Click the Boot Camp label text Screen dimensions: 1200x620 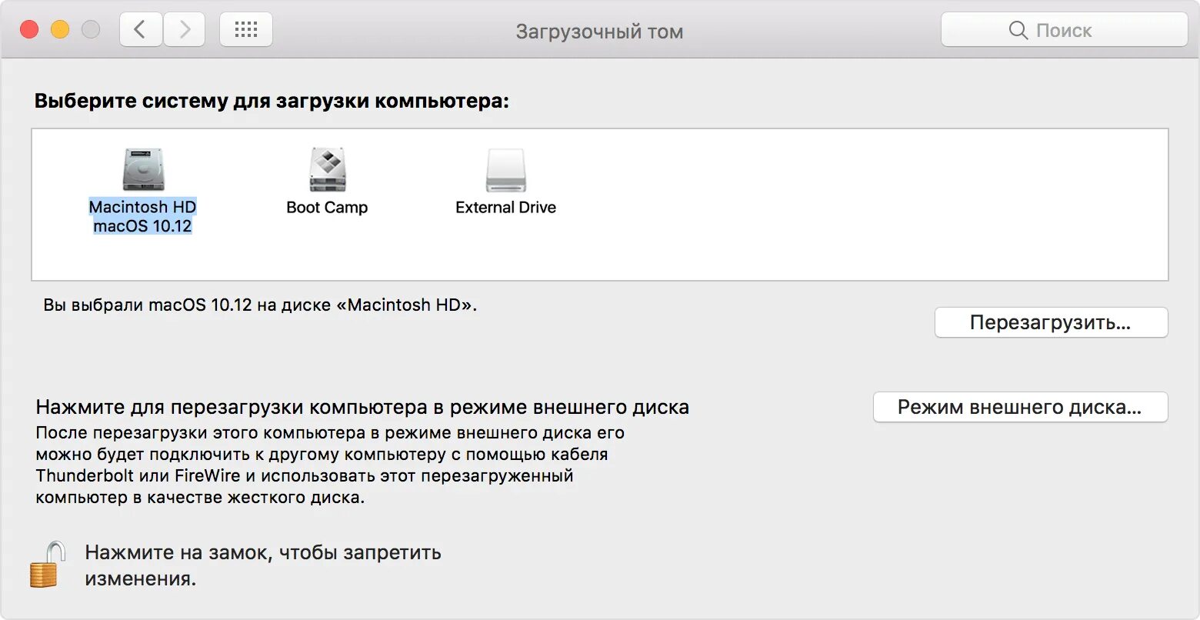pyautogui.click(x=327, y=206)
